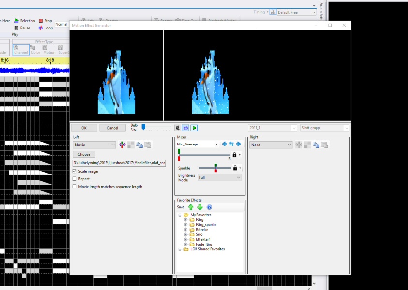This screenshot has height=290, width=408.
Task: Click the Mixer left blue arrow icon
Action: [x=224, y=144]
